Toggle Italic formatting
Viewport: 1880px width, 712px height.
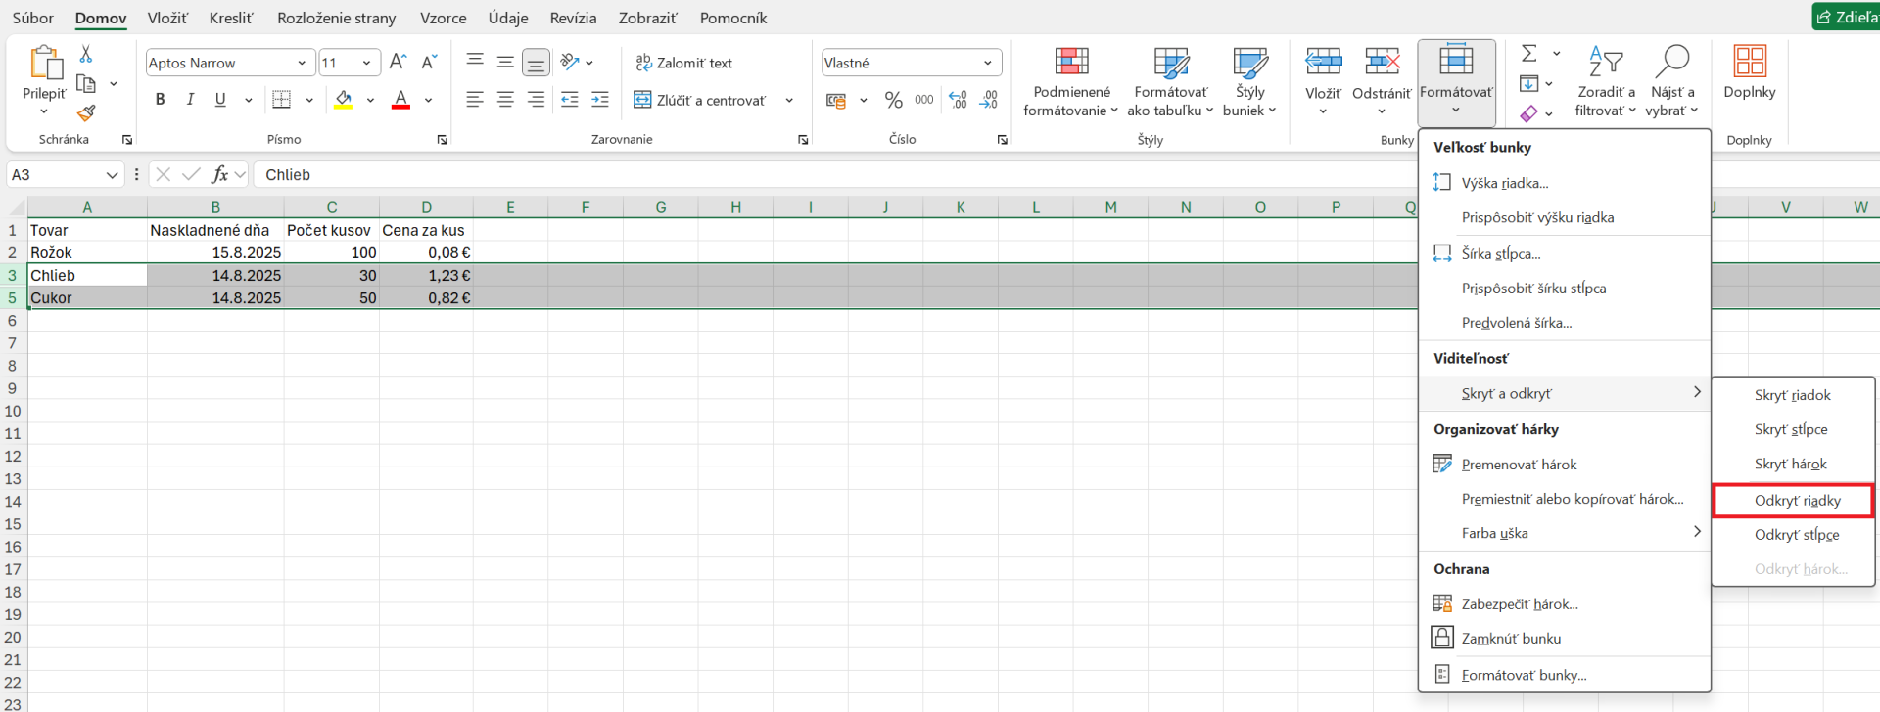pos(190,100)
